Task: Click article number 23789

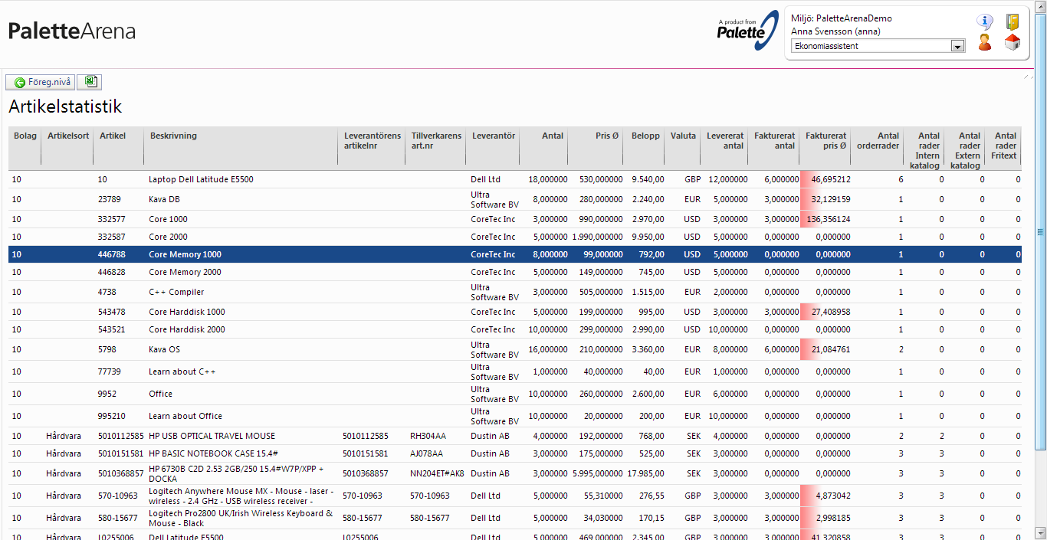Action: (109, 199)
